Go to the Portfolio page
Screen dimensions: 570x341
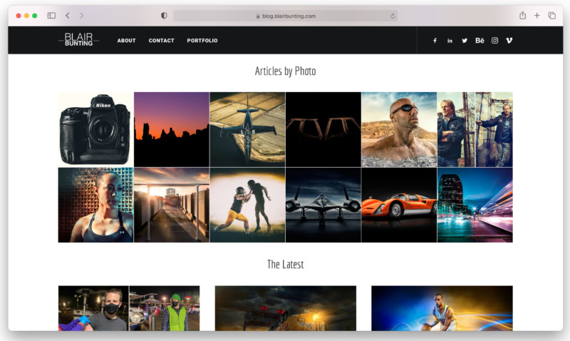[x=202, y=41]
